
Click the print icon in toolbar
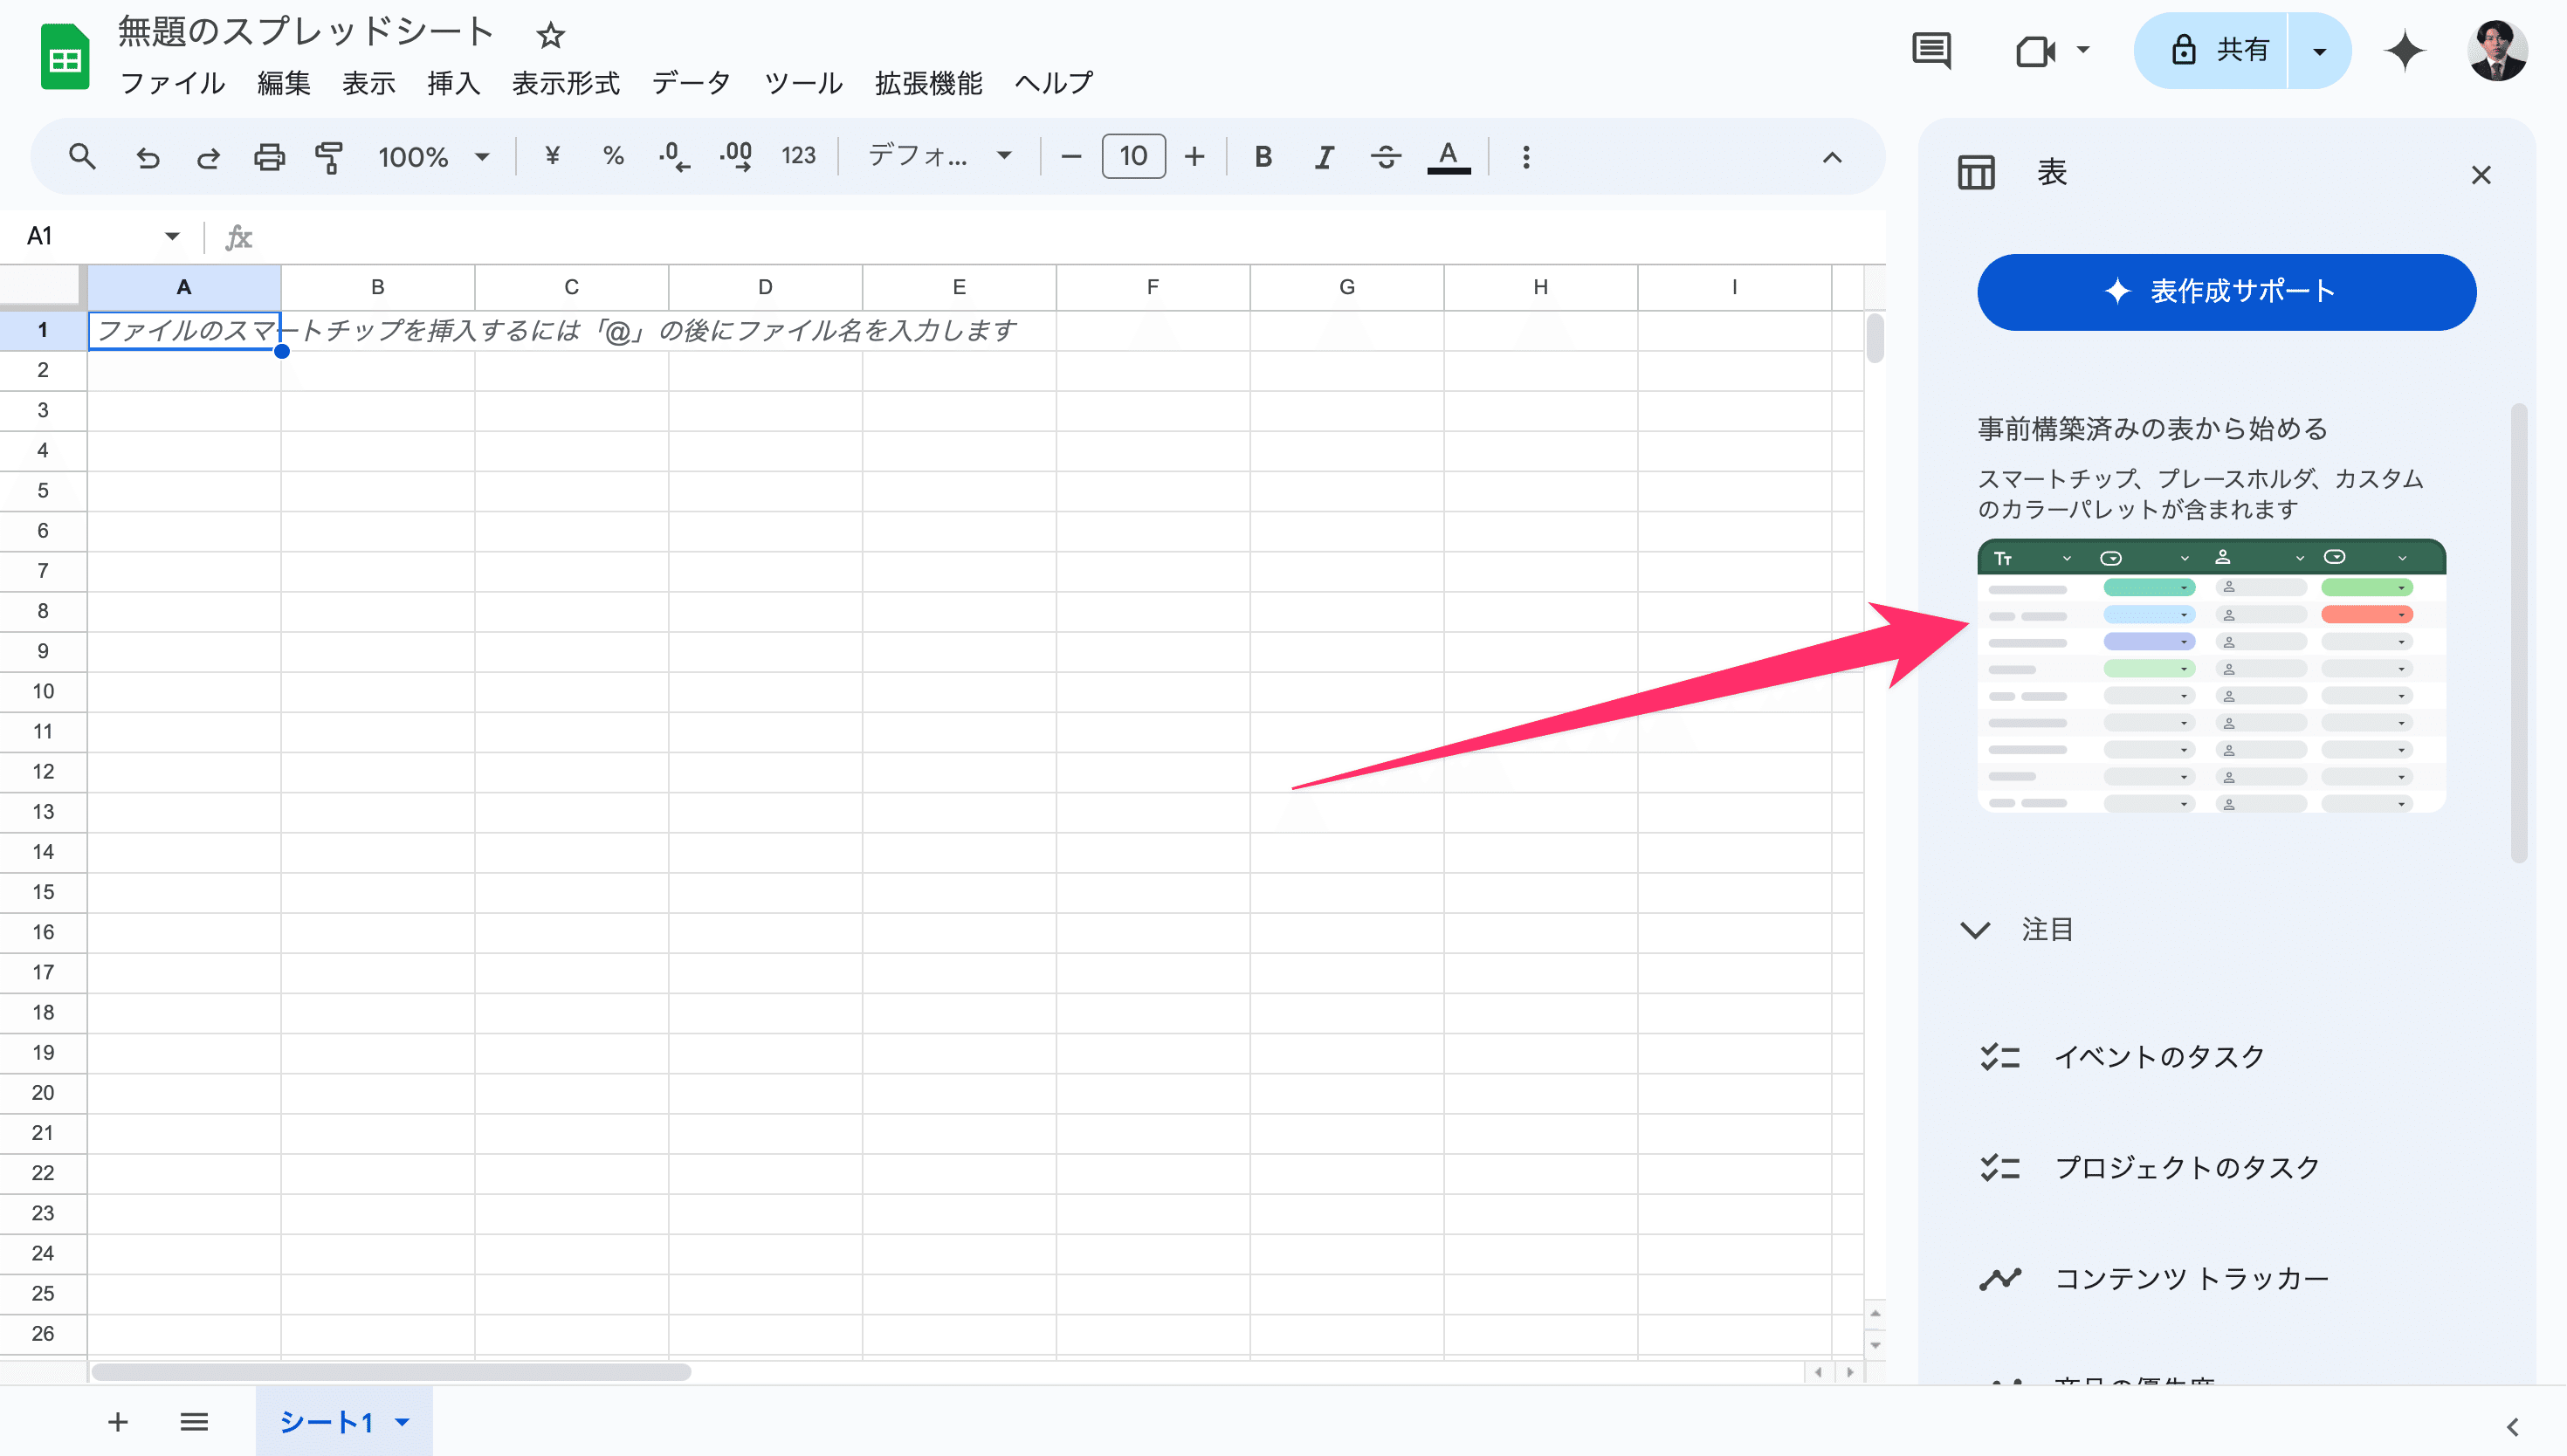point(268,157)
